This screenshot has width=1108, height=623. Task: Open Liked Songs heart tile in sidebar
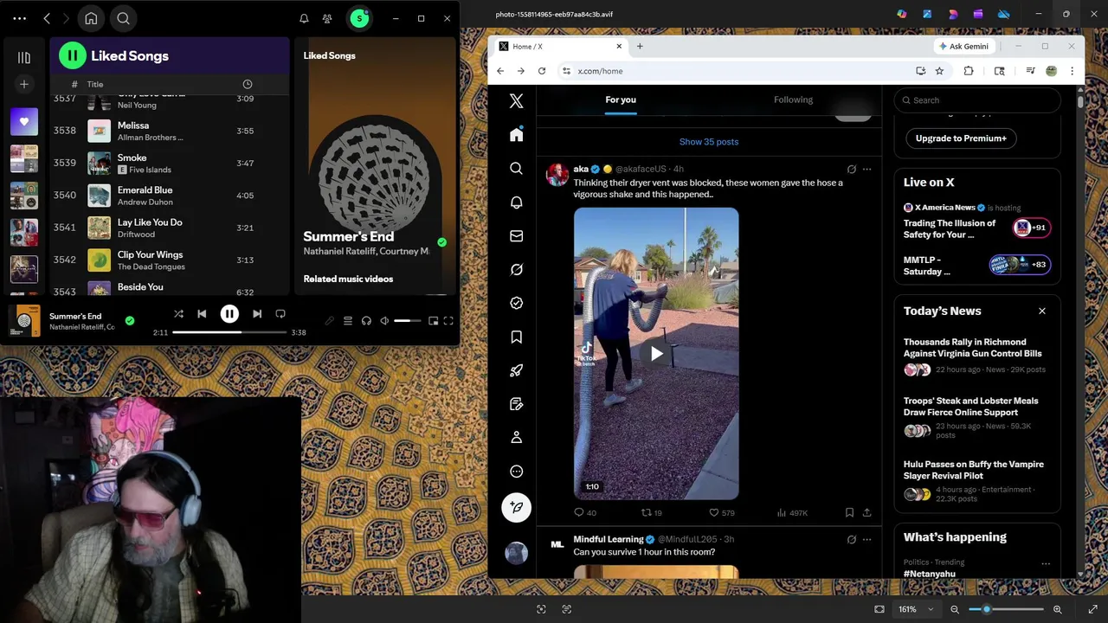tap(24, 122)
